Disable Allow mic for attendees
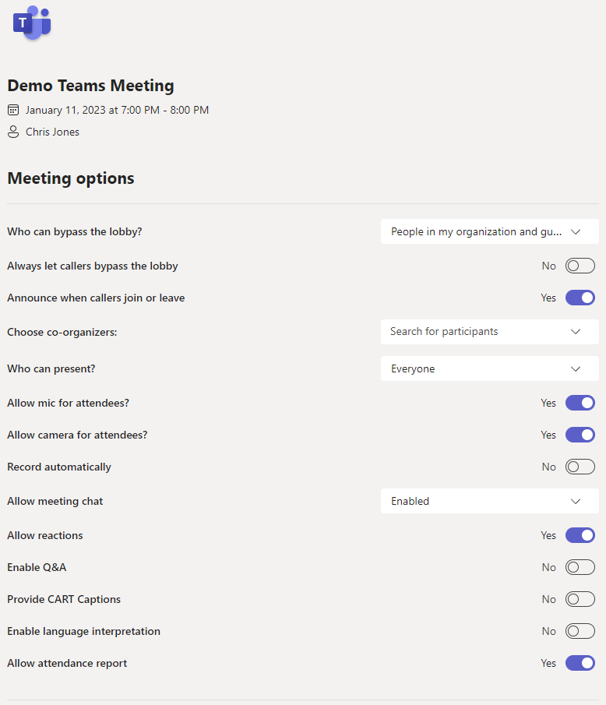Viewport: 606px width, 705px height. pos(580,403)
